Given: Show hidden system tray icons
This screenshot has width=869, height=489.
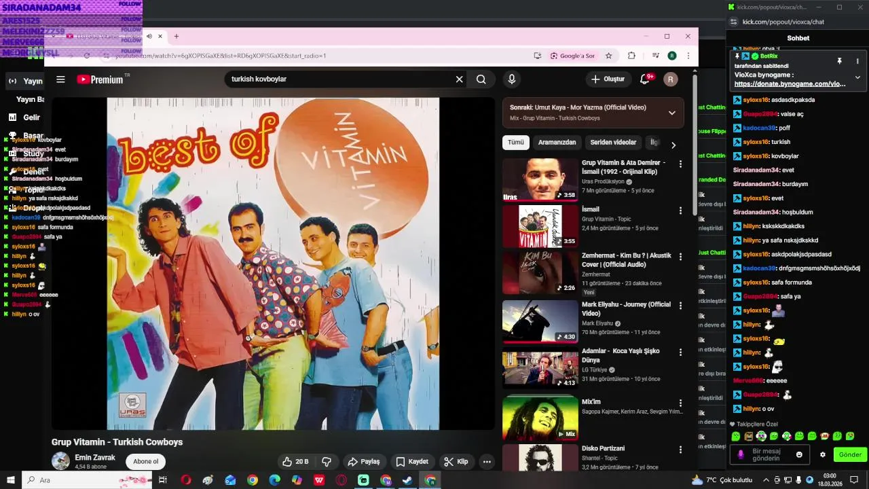Looking at the screenshot, I should (766, 480).
